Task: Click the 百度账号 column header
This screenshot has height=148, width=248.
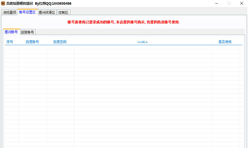Action: 32,42
